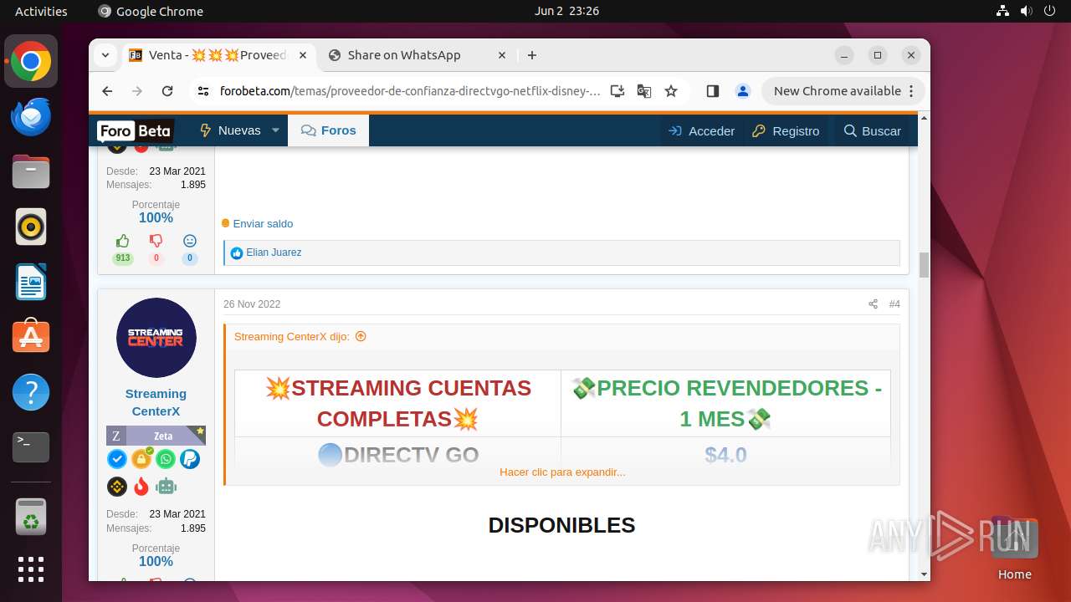
Task: Click the neutral smiley rating icon
Action: point(190,241)
